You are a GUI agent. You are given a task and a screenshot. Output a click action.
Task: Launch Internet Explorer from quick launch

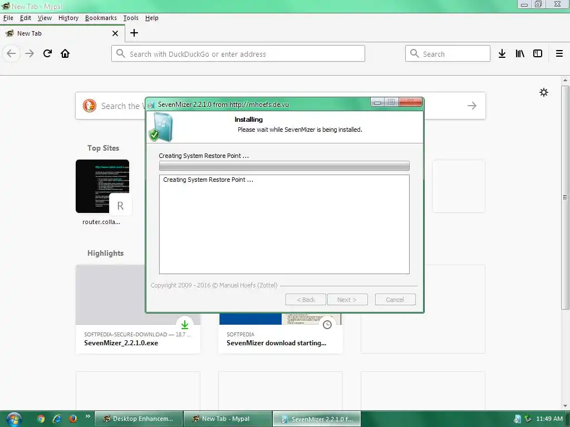(x=57, y=419)
